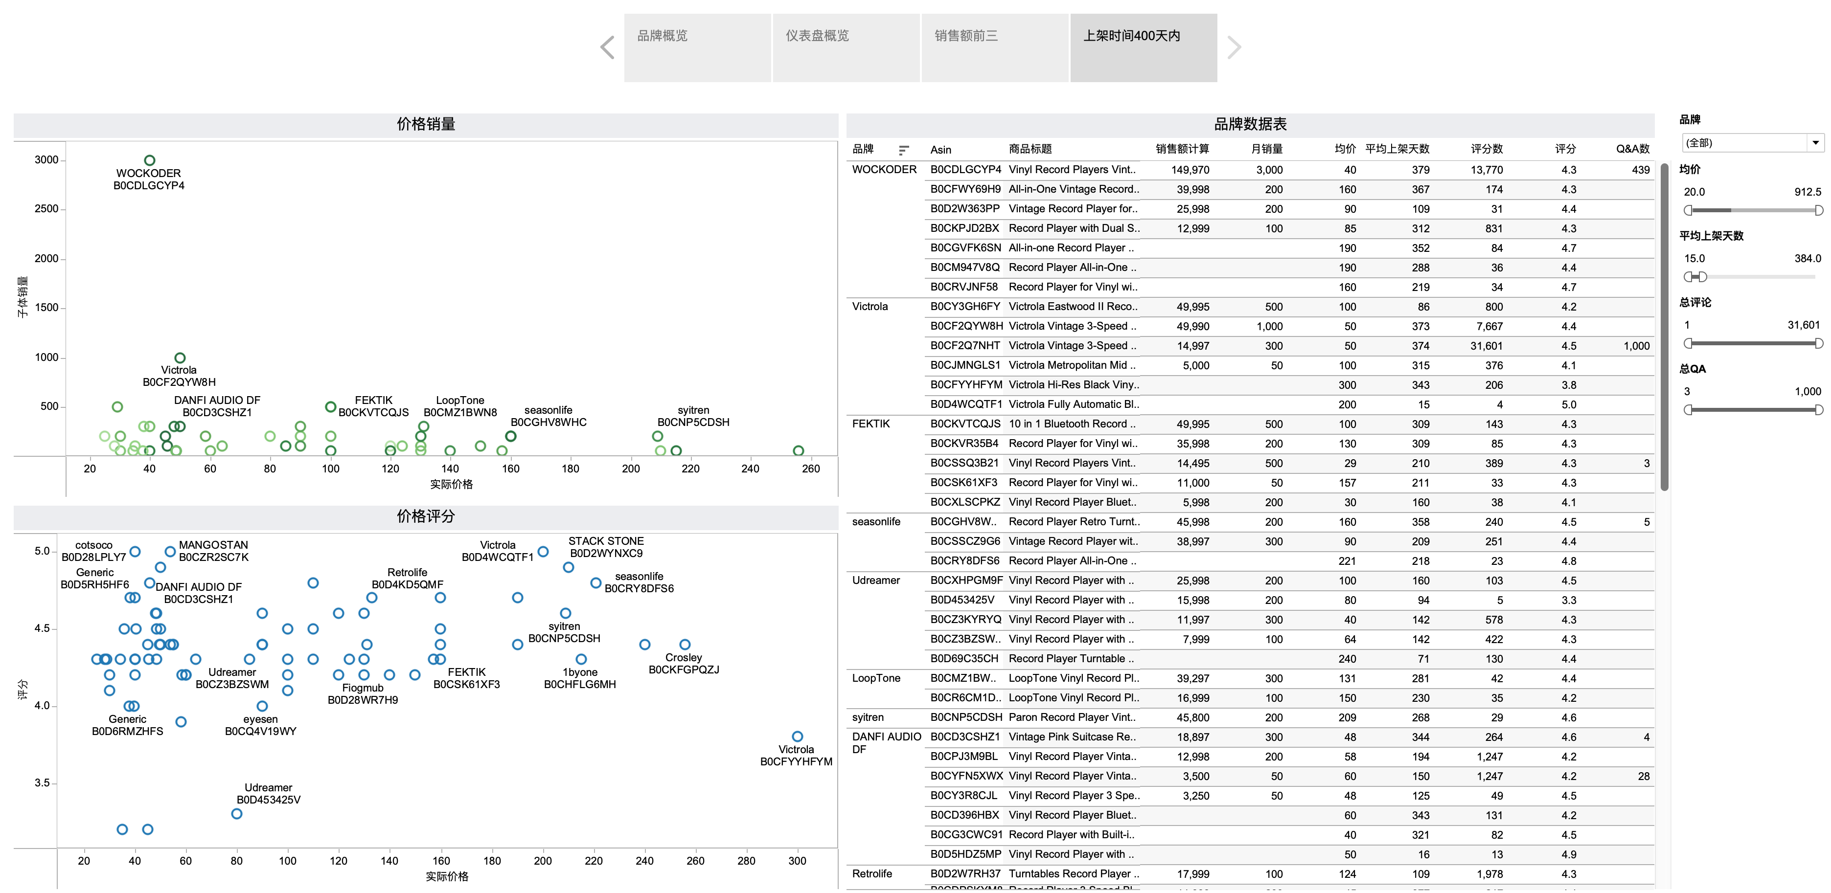The height and width of the screenshot is (893, 1831).
Task: Select the Victrola brand row label
Action: point(870,307)
